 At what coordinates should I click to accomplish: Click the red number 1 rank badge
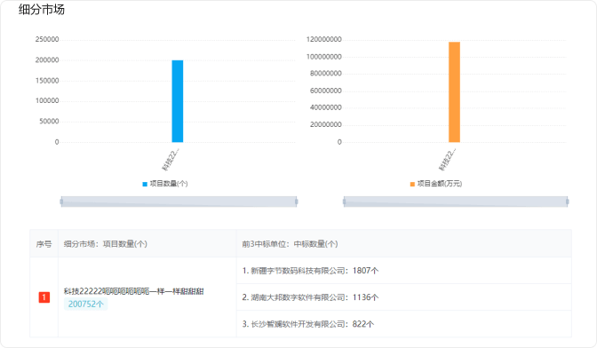[44, 297]
